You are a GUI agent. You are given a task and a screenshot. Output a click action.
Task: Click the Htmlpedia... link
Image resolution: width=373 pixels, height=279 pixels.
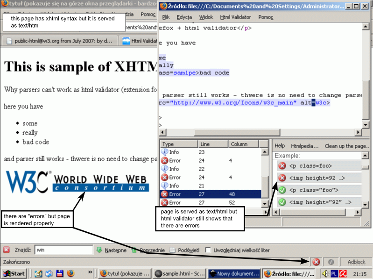click(305, 146)
